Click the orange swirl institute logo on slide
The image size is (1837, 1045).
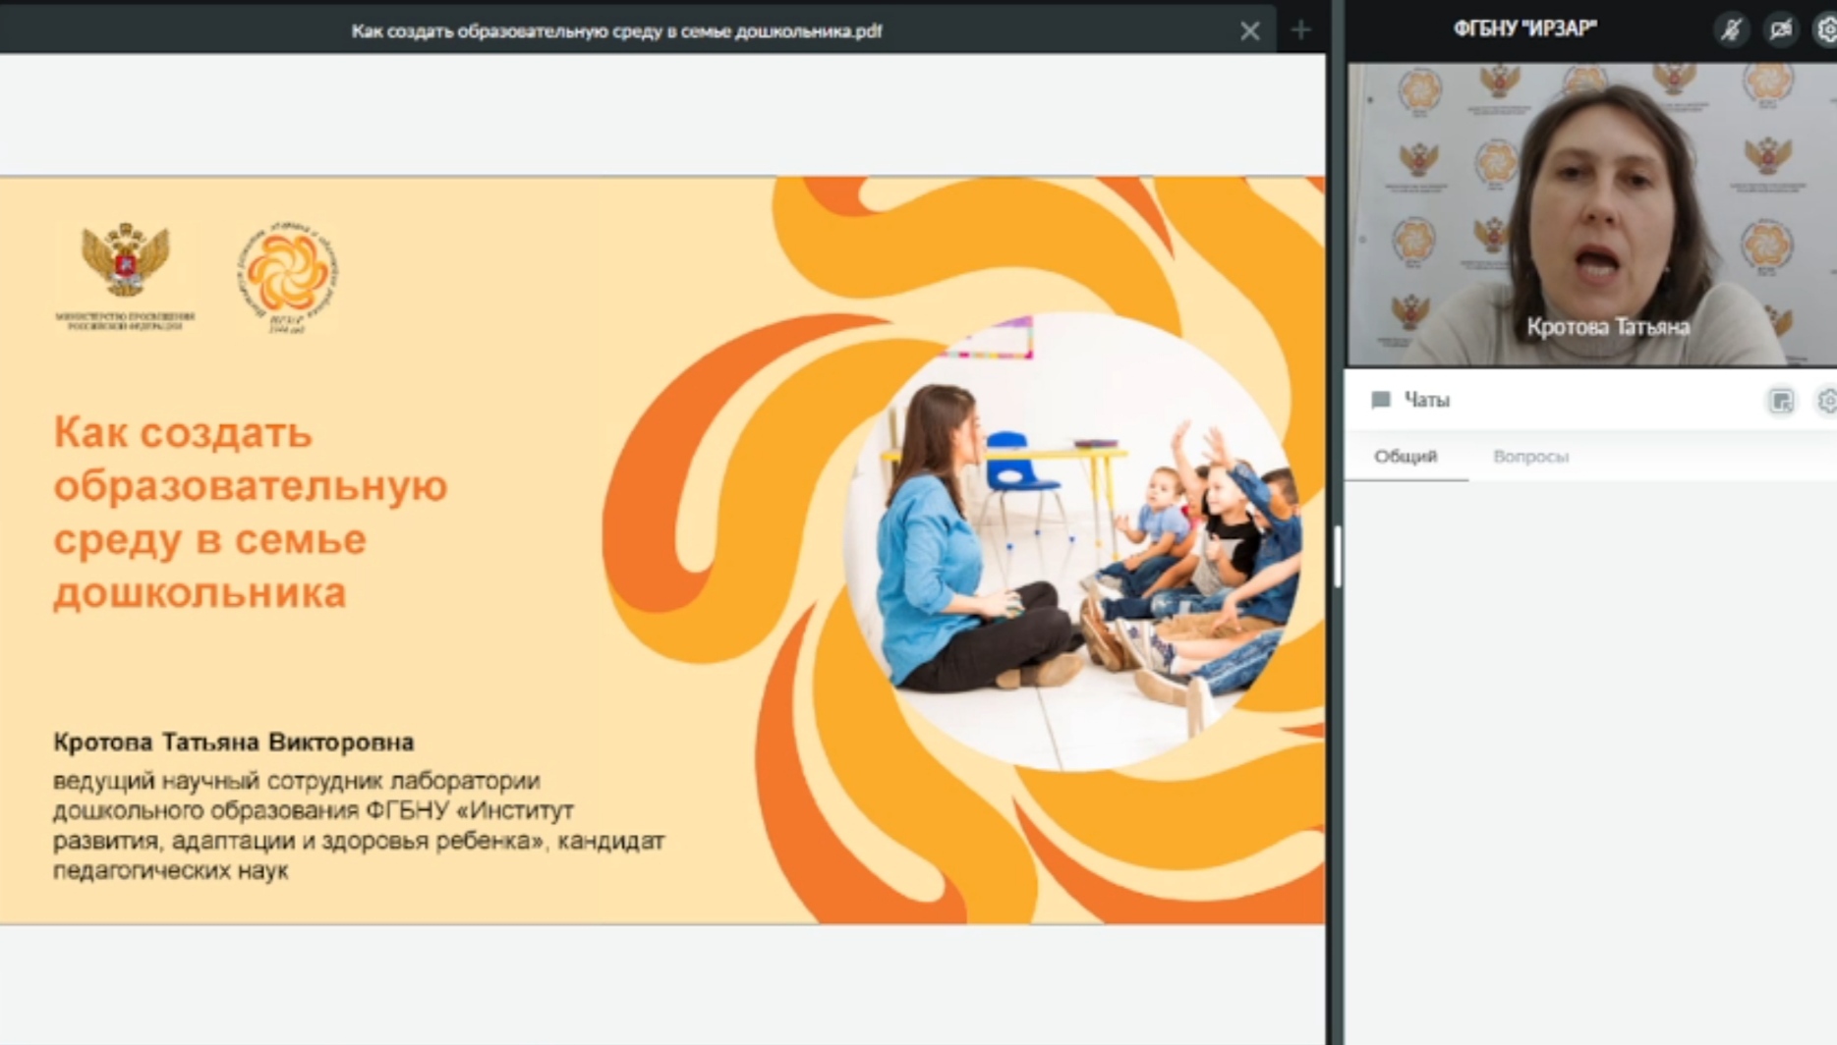pyautogui.click(x=287, y=275)
